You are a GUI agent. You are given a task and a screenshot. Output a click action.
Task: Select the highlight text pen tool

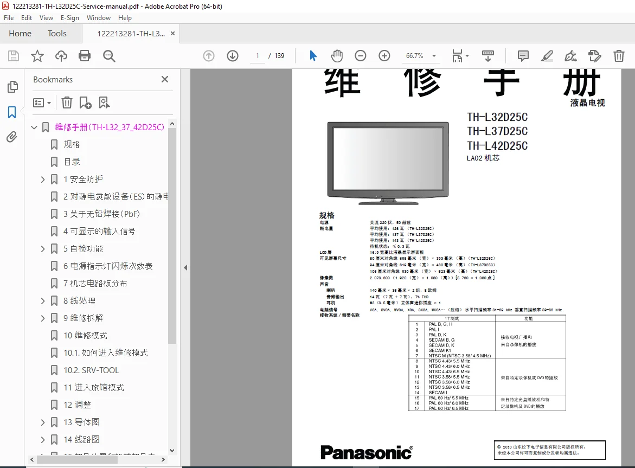tap(547, 56)
